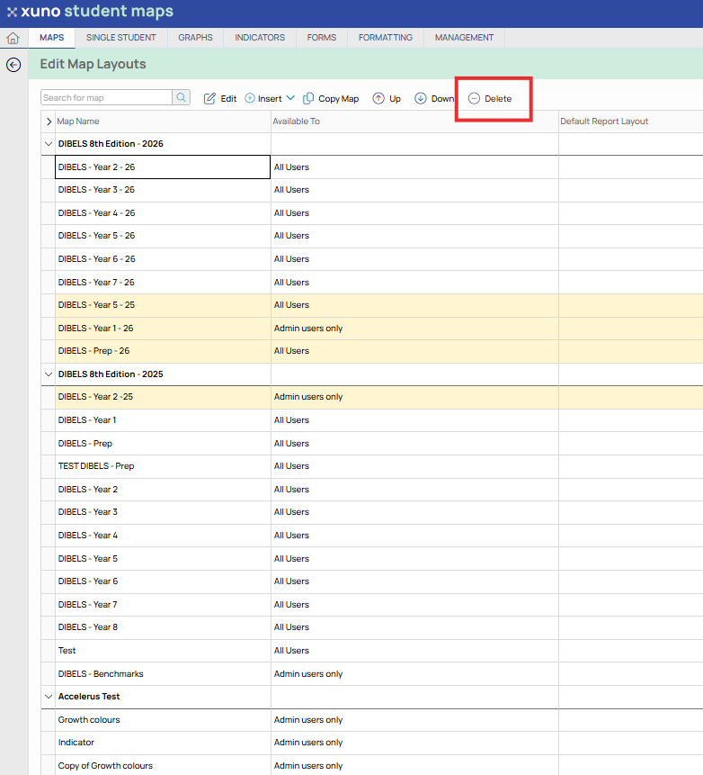Screen dimensions: 703x775
Task: Click the Copy Map button label
Action: tap(339, 98)
